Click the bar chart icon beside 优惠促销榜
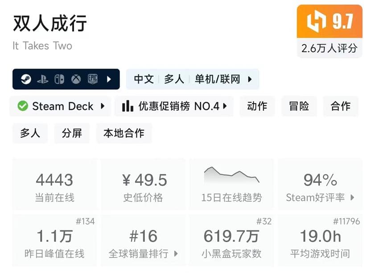Screen dimensions: 375x273 point(128,106)
